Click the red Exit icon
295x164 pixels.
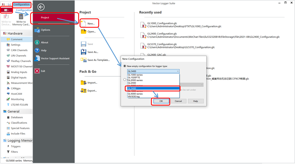[37, 71]
